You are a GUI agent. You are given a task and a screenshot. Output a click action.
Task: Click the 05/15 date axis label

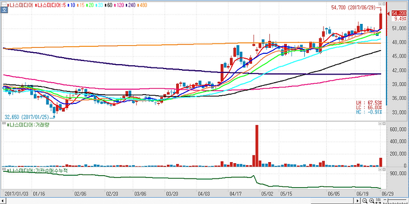point(286,194)
